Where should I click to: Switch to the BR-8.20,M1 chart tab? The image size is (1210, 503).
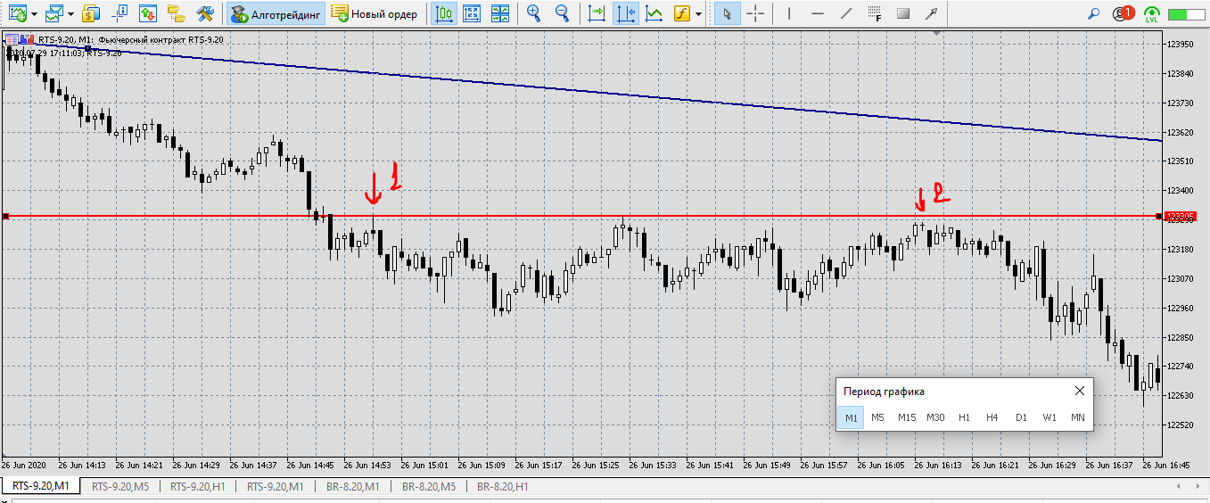pos(353,487)
